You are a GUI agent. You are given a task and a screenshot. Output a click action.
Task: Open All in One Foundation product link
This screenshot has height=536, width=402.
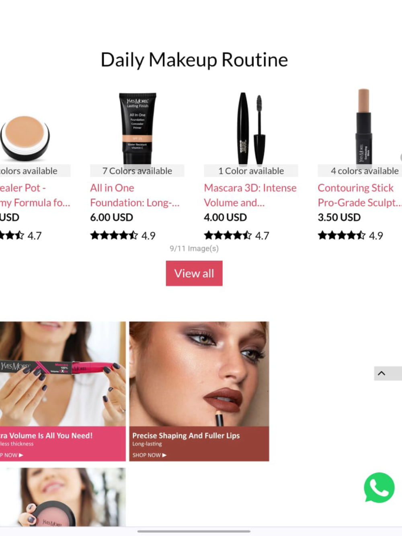tap(135, 195)
